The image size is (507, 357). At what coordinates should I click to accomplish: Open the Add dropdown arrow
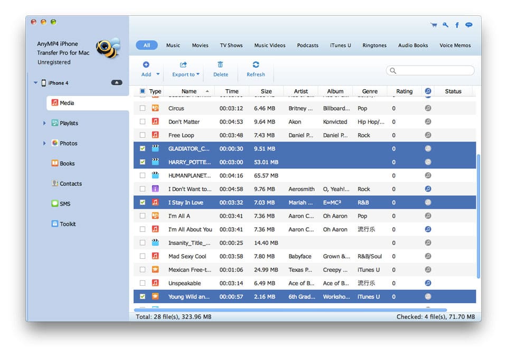(x=158, y=74)
